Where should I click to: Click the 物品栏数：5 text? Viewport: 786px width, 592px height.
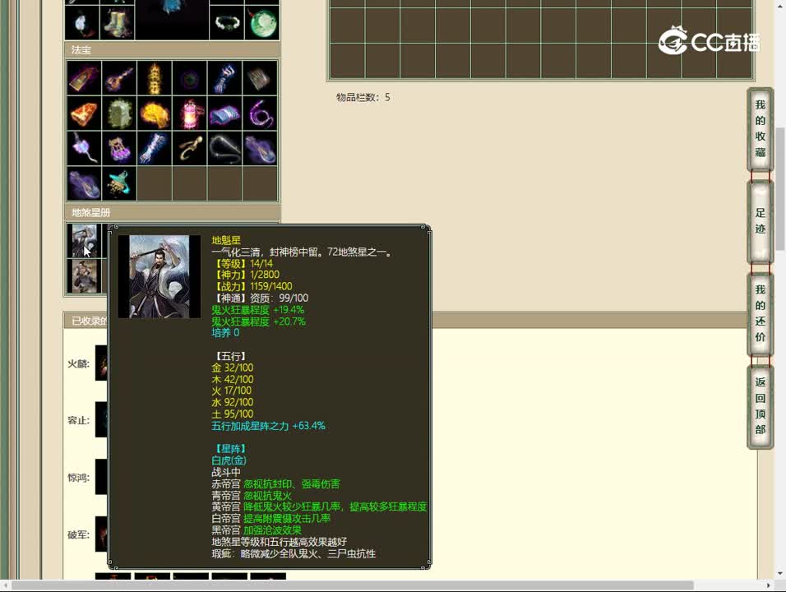(x=363, y=97)
